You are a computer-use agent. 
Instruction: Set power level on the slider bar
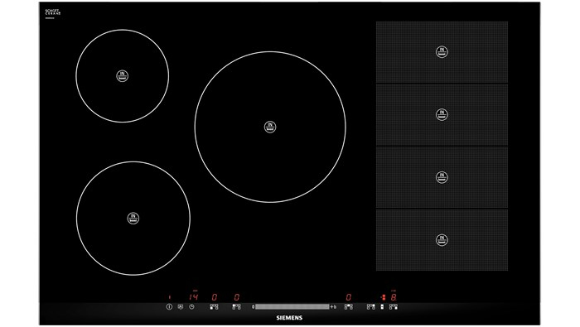pyautogui.click(x=292, y=306)
